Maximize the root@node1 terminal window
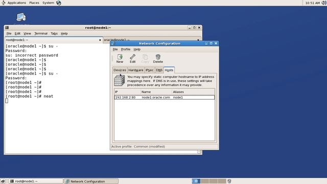Viewport: 327px width, 184px height. [194, 28]
